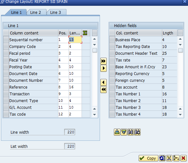Click the Pos. column header
The image size is (188, 163).
pos(64,33)
